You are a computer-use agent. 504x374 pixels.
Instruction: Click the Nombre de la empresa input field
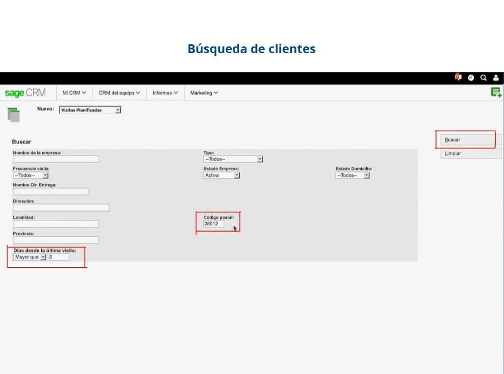[56, 159]
